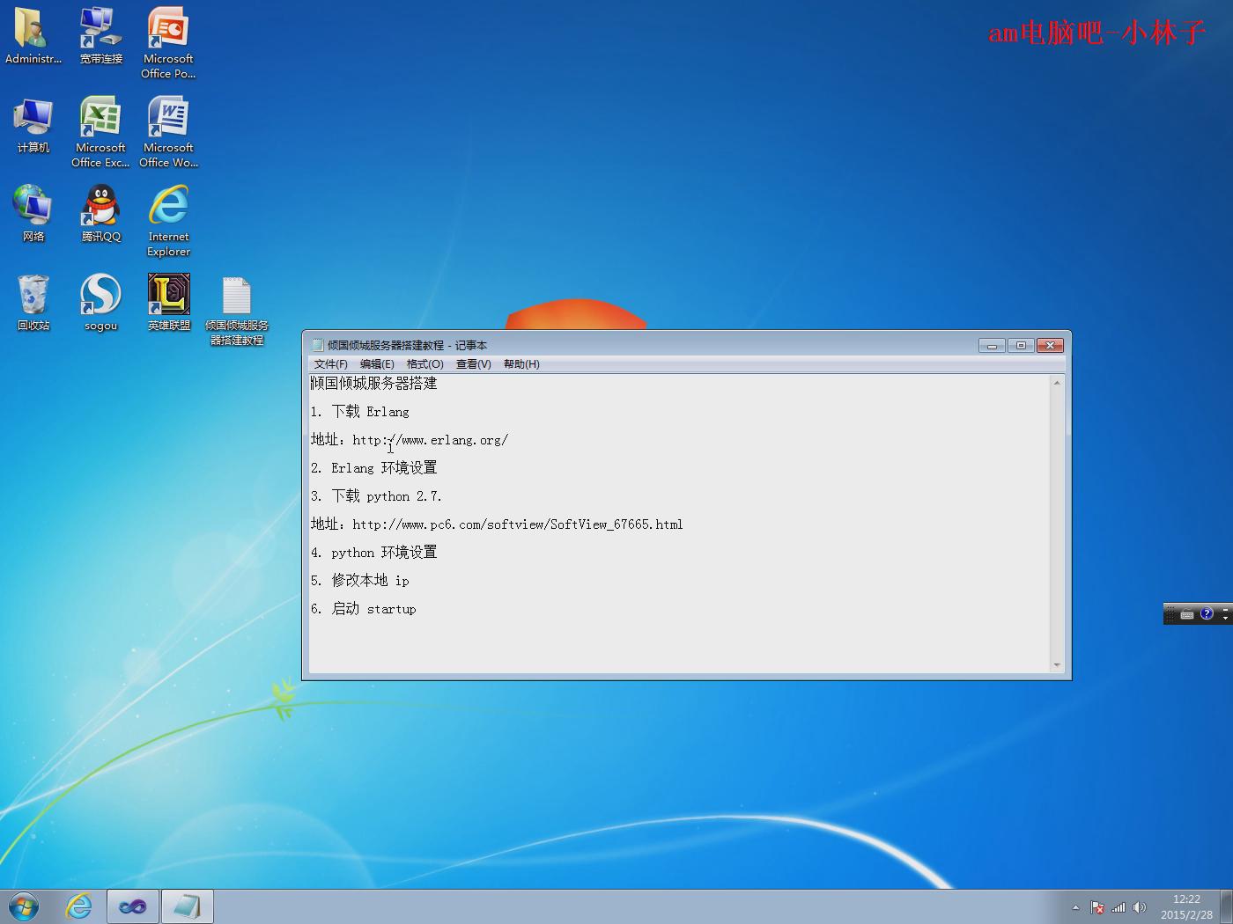Click the volume speaker tray icon

point(1140,907)
